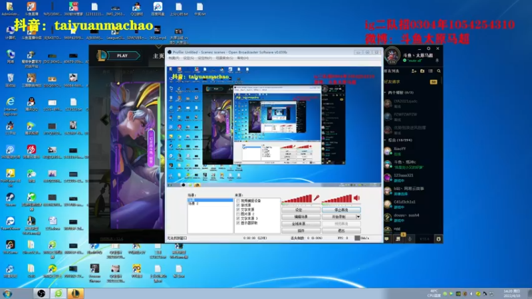Viewport: 532px width, 299px height.
Task: Collapse the 综合 (18/294) friend group
Action: coord(386,140)
